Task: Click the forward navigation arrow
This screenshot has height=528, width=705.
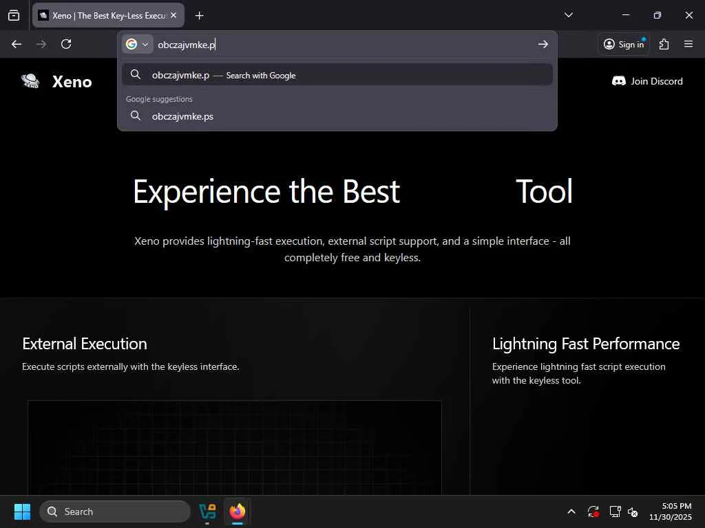Action: point(41,44)
